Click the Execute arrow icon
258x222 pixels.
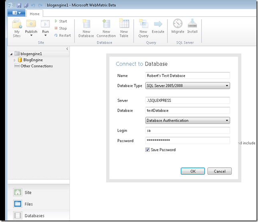158,24
